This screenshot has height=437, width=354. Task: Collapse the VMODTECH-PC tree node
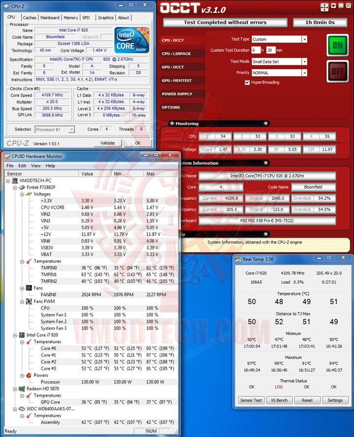8,181
